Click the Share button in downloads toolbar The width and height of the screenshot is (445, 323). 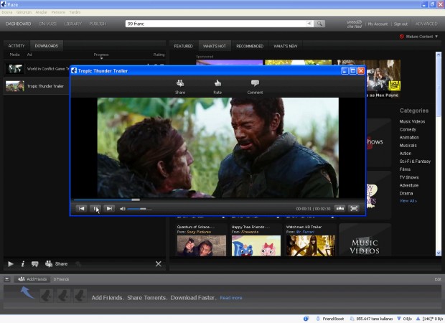[x=56, y=264]
